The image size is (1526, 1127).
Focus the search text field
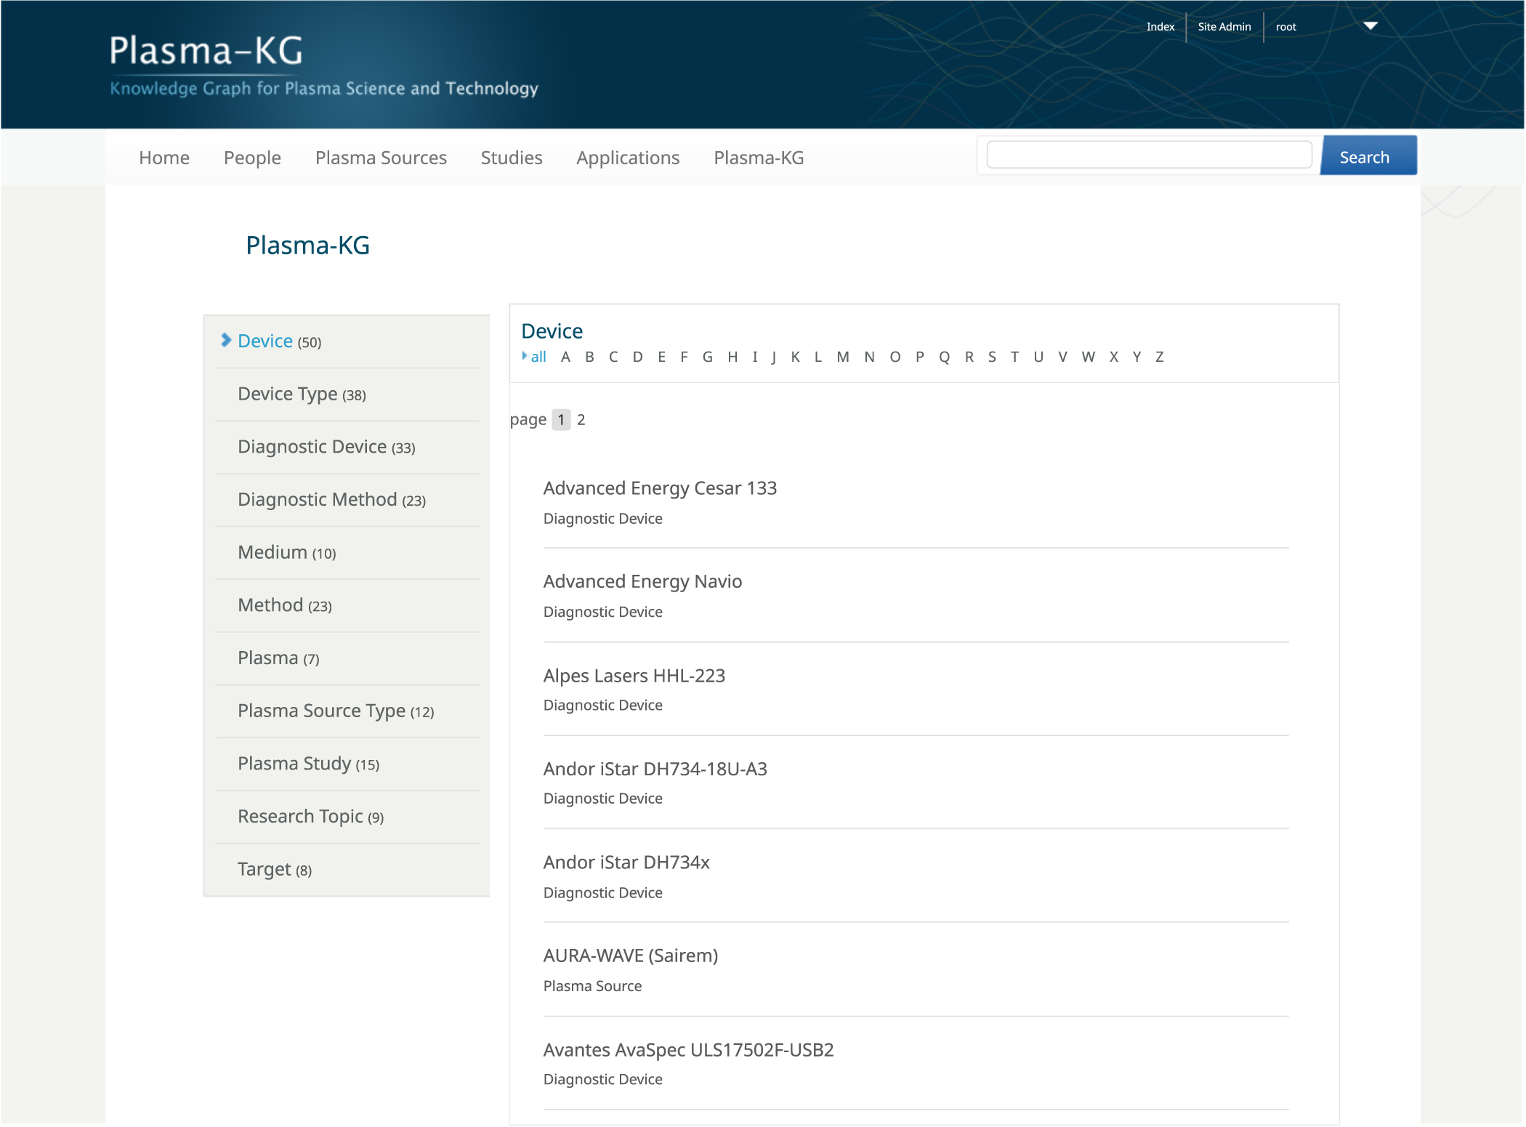[1149, 155]
